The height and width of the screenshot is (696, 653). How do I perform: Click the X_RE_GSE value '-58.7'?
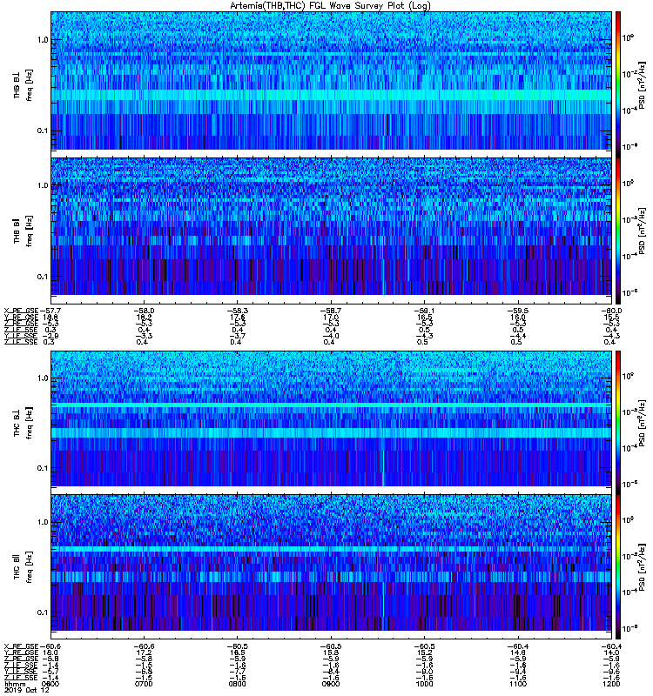coord(331,311)
